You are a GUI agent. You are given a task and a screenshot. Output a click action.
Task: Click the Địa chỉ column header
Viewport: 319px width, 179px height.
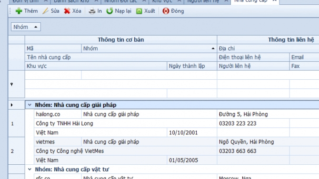(x=268, y=48)
